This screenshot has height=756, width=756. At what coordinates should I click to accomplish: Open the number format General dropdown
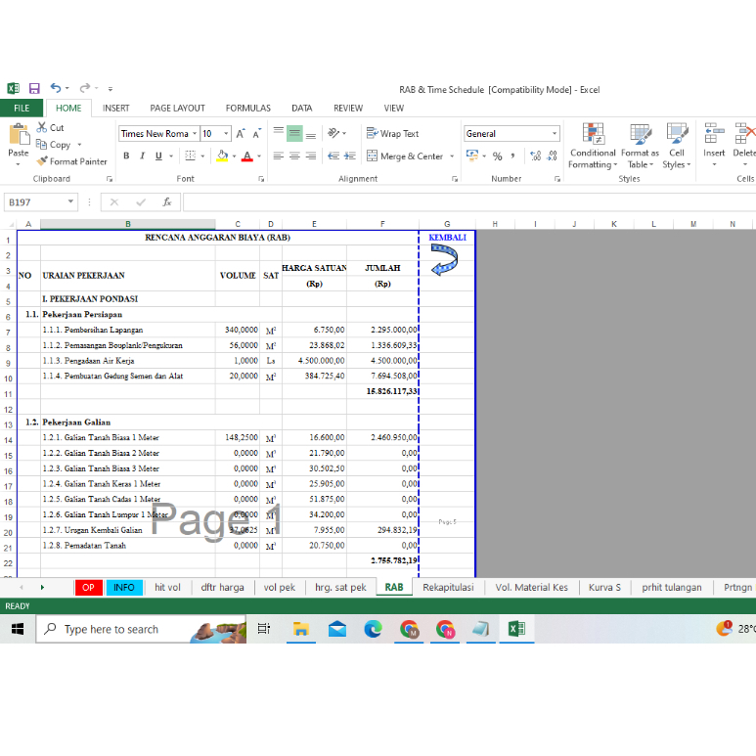(555, 134)
